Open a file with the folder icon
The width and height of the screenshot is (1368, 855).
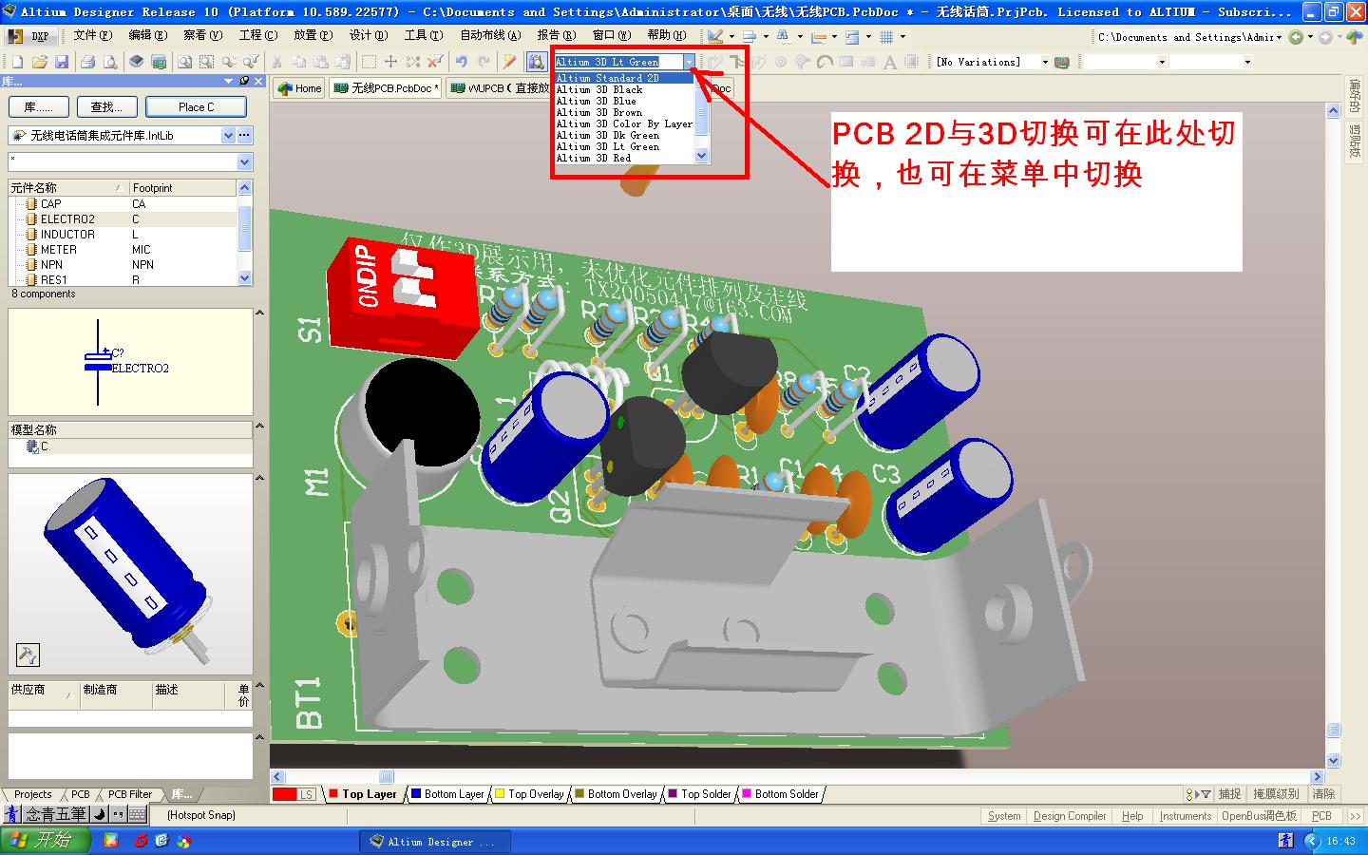coord(39,62)
